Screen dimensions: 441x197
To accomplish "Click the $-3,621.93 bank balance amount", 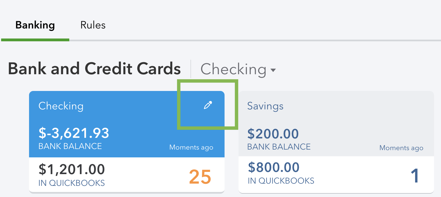I will (x=74, y=133).
